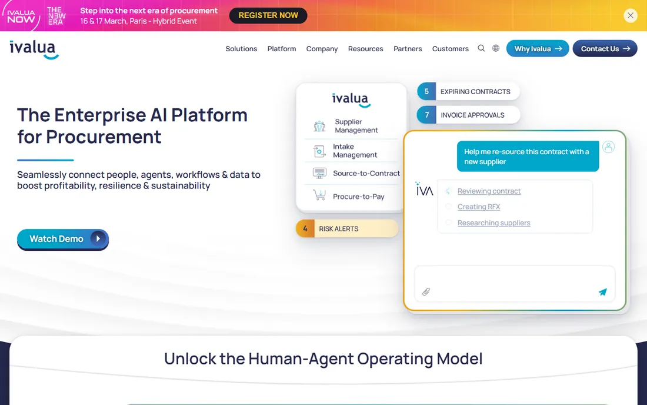
Task: Select the INVOICE APPROVALS pill
Action: point(468,115)
